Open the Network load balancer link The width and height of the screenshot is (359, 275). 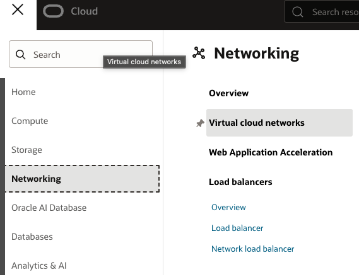coord(252,249)
